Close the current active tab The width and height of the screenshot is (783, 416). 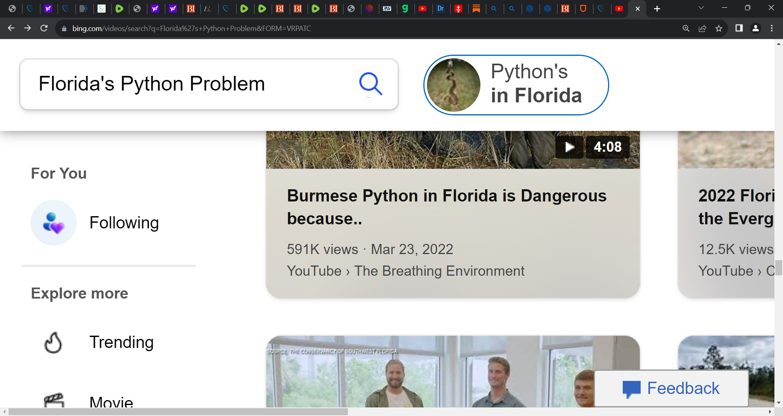(637, 9)
